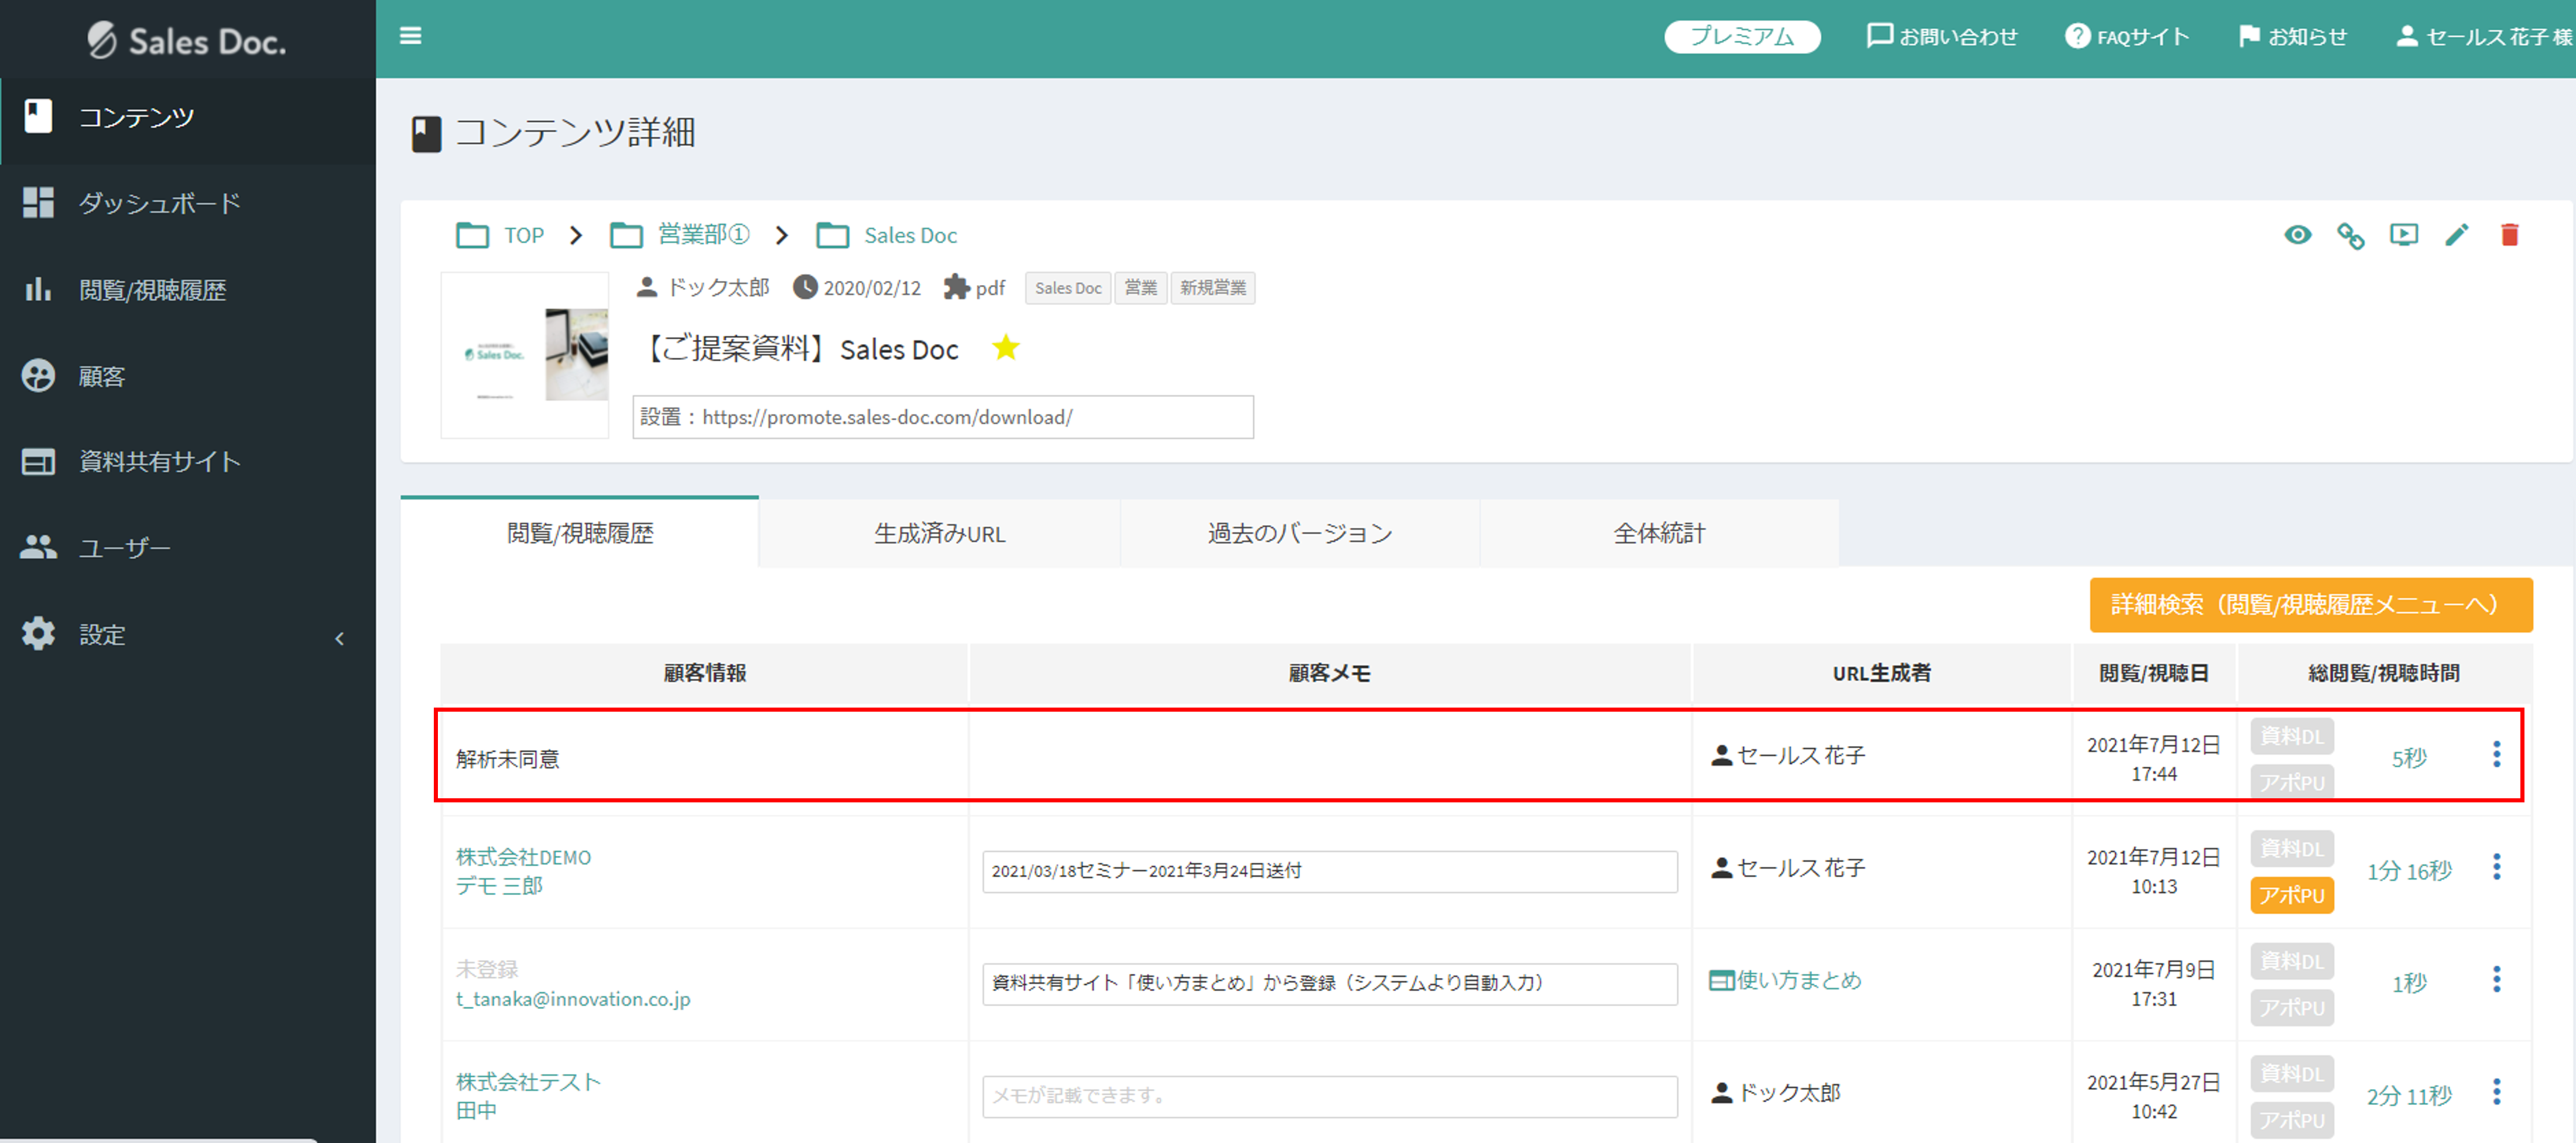Open the FAQサイト help icon
Image resolution: width=2576 pixels, height=1143 pixels.
[2077, 37]
